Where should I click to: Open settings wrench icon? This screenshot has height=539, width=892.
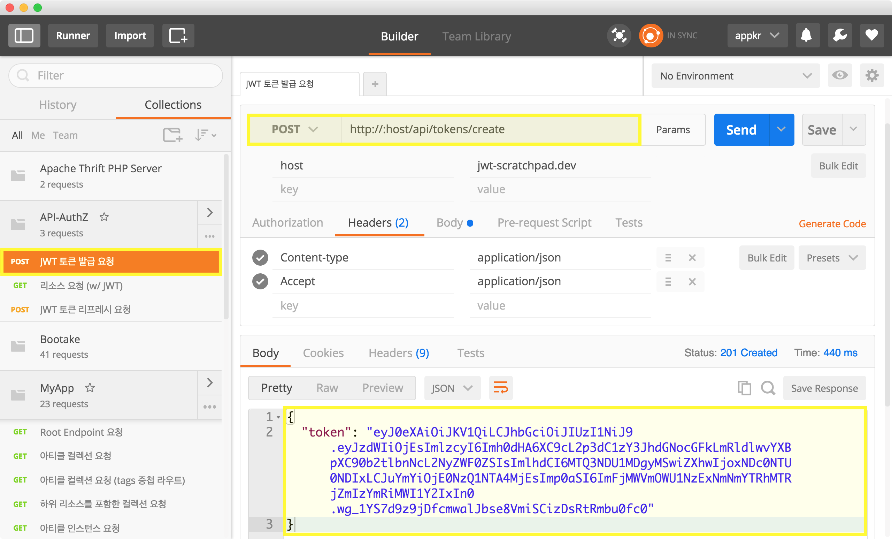tap(839, 36)
